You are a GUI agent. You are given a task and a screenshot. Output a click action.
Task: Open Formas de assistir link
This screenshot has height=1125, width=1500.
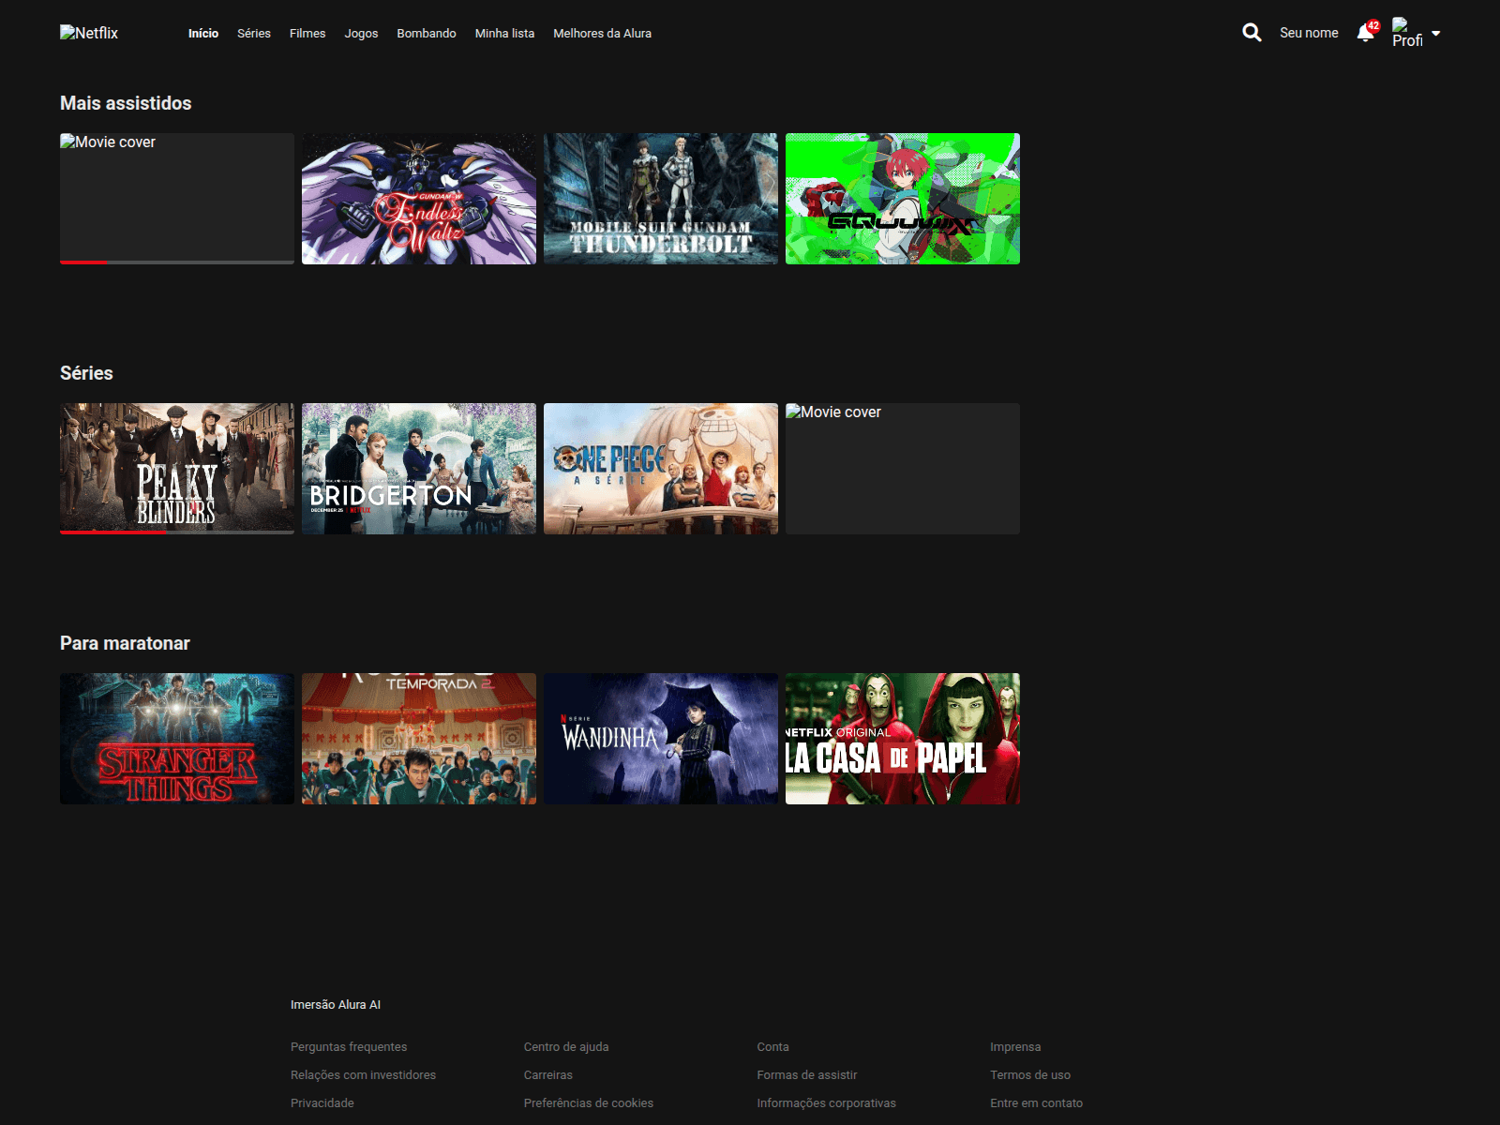click(x=807, y=1075)
